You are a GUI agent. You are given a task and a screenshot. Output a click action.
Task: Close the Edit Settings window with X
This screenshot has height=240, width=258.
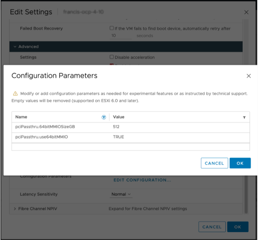point(246,12)
